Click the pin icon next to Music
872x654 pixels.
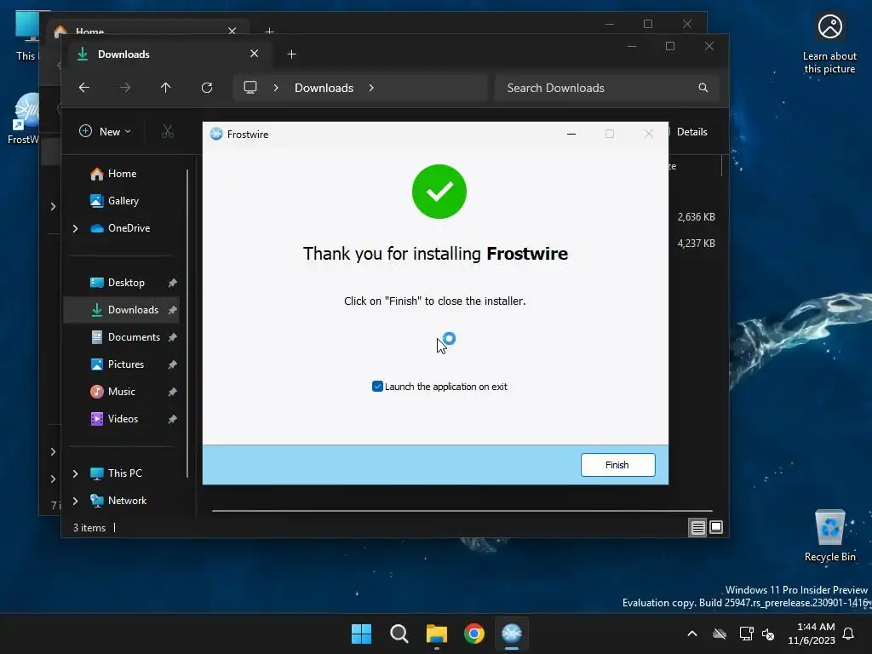(172, 392)
